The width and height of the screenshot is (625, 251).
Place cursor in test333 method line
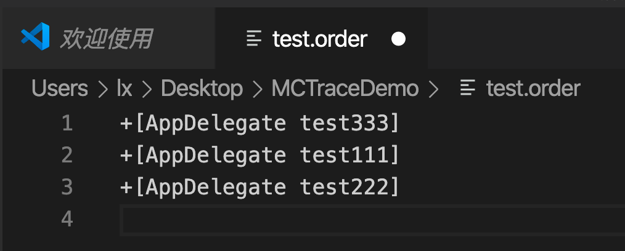(x=259, y=124)
